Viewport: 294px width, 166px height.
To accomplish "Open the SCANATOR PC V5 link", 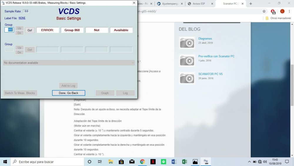I will [211, 74].
